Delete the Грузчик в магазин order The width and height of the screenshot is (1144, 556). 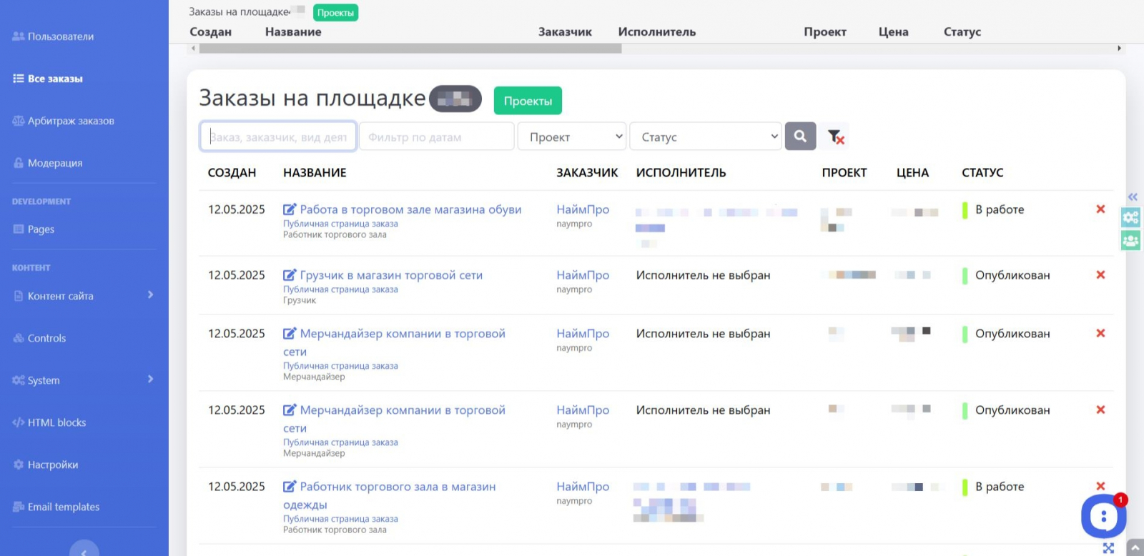[x=1100, y=275]
